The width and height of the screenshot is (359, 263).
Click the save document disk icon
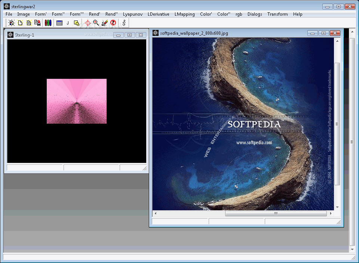pyautogui.click(x=37, y=23)
